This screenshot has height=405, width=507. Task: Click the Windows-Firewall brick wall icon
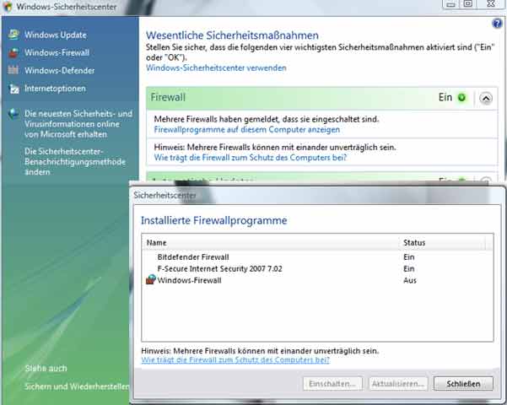(13, 52)
